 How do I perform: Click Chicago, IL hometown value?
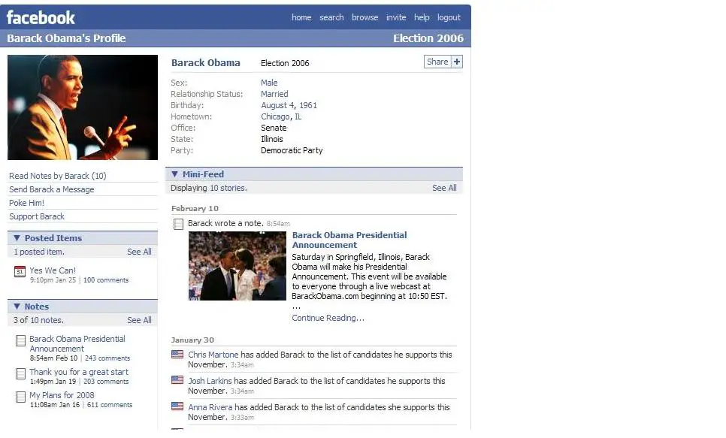point(281,116)
